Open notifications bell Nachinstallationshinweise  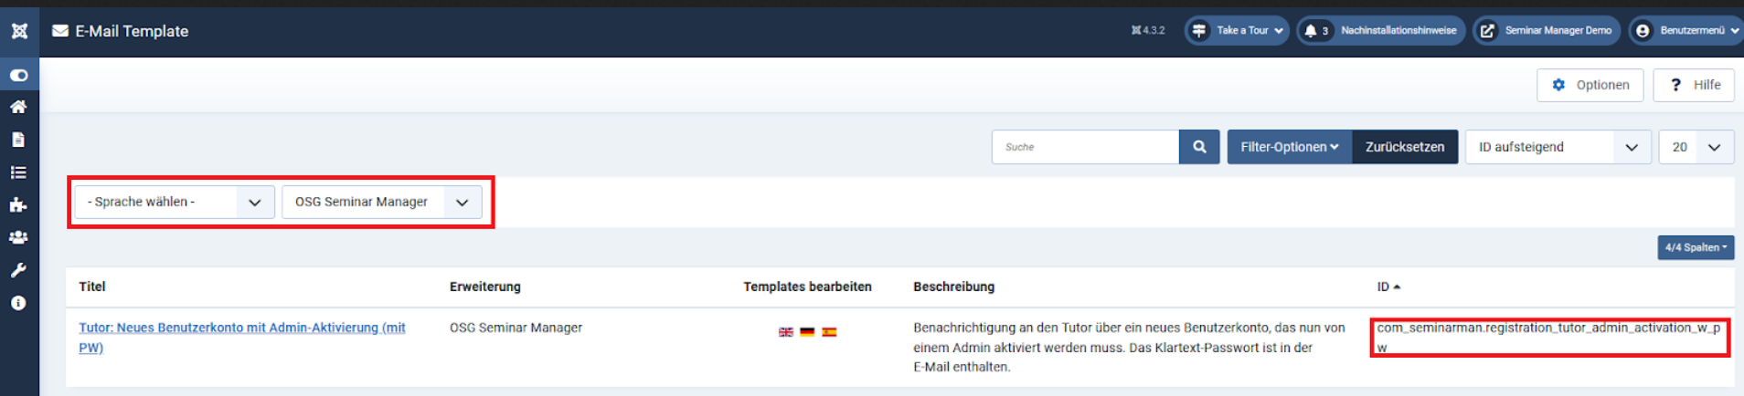click(1380, 30)
